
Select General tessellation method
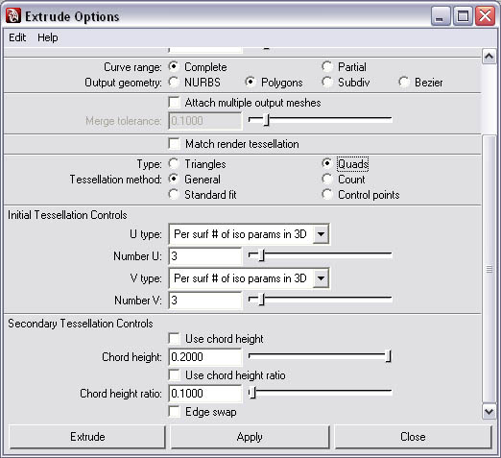tap(174, 180)
